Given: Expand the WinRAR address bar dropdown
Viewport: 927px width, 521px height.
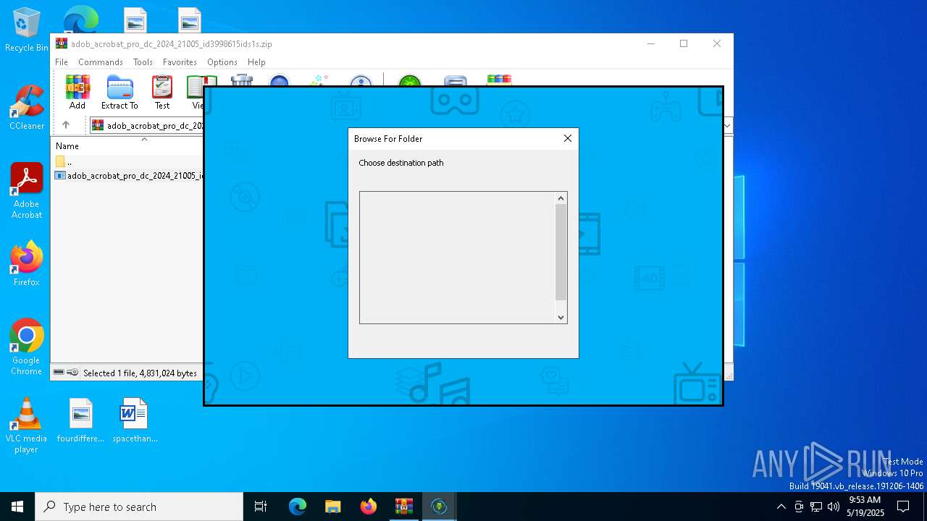Looking at the screenshot, I should tap(728, 125).
